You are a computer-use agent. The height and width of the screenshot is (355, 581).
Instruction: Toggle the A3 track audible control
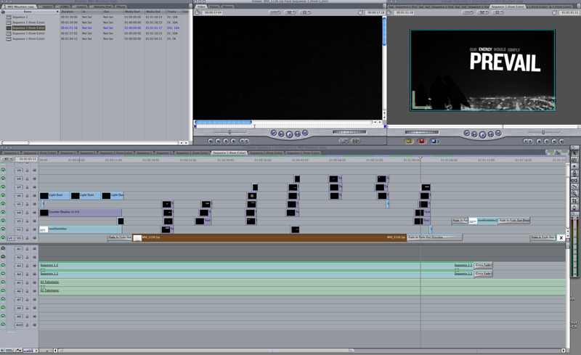(x=4, y=266)
